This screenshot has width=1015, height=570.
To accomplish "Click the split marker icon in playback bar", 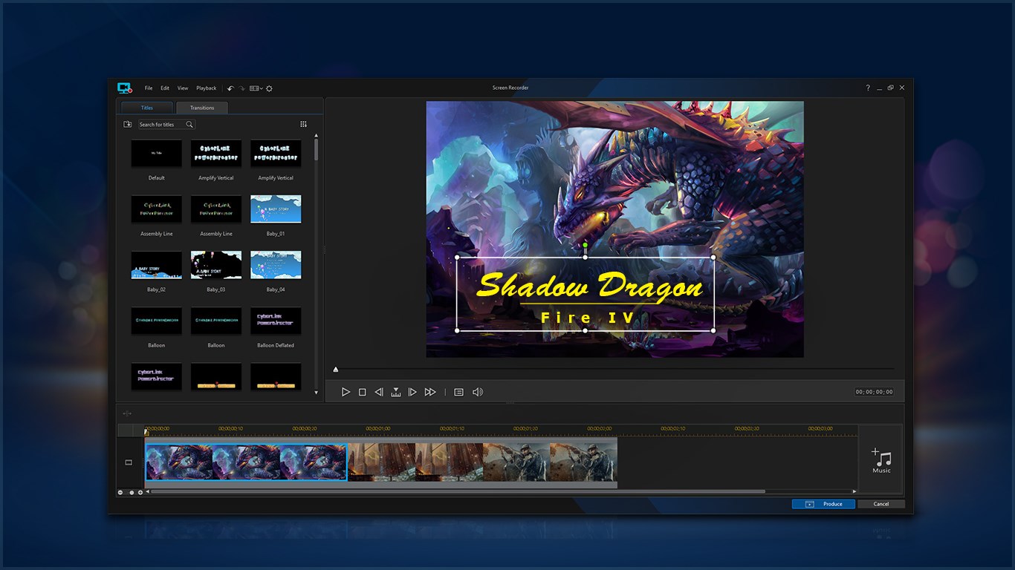I will [x=396, y=392].
